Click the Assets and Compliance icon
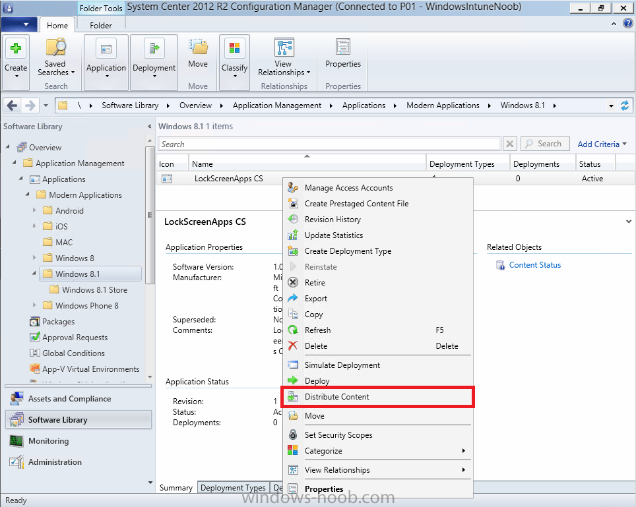The width and height of the screenshot is (636, 507). point(16,399)
